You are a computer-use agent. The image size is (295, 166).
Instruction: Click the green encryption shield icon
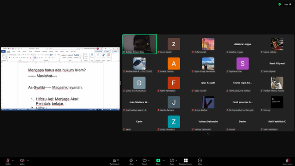coord(280,4)
